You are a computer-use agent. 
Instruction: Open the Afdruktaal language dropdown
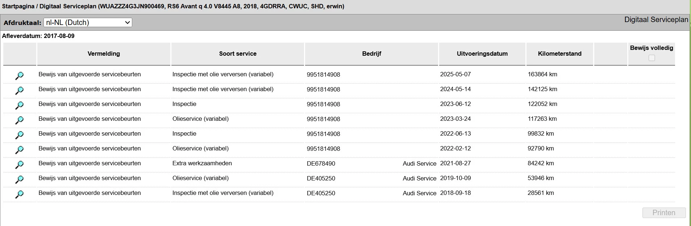pyautogui.click(x=88, y=22)
